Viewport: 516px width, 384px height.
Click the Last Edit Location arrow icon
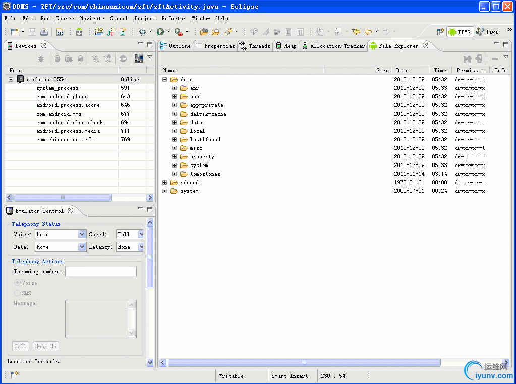pos(356,32)
